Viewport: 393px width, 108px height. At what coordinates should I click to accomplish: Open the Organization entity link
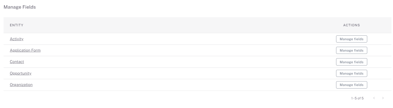[21, 85]
